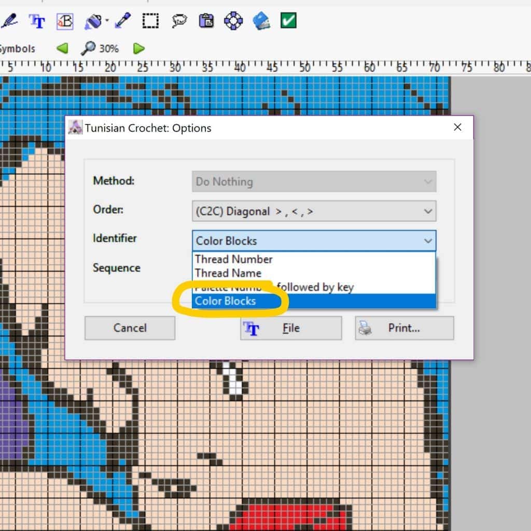Viewport: 531px width, 531px height.
Task: Click the green checkmark icon
Action: (x=288, y=20)
